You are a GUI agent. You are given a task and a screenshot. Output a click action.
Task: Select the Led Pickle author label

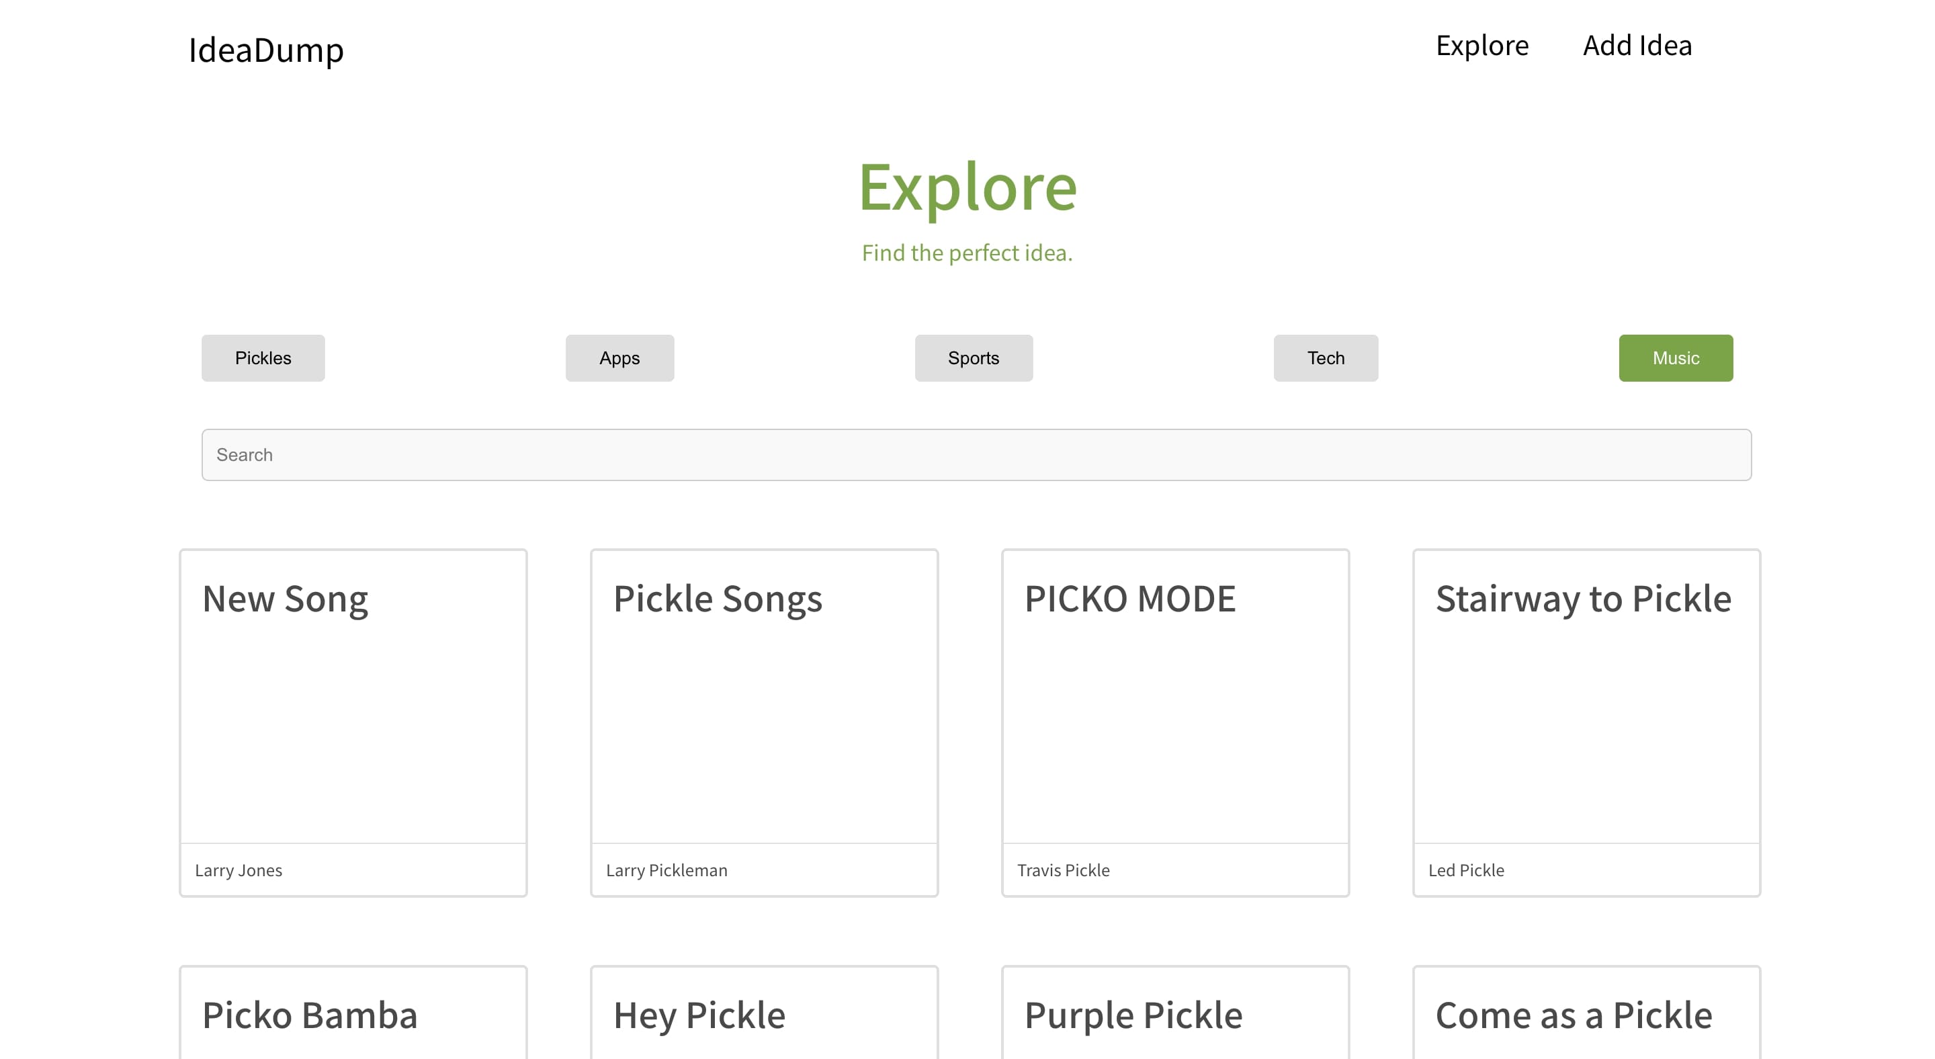tap(1465, 870)
